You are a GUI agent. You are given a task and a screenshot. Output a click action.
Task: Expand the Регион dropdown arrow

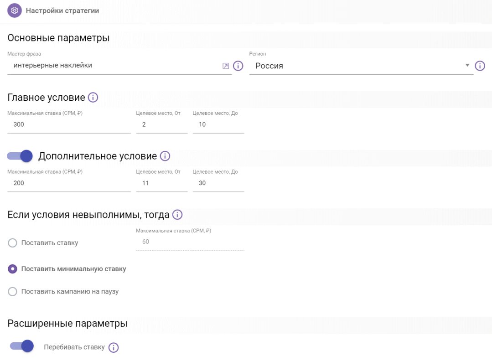point(467,66)
